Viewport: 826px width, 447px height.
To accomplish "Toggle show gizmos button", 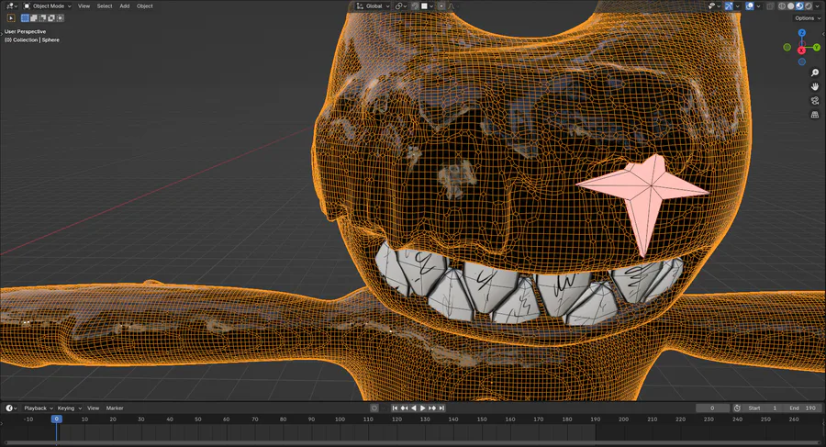I will pos(729,6).
